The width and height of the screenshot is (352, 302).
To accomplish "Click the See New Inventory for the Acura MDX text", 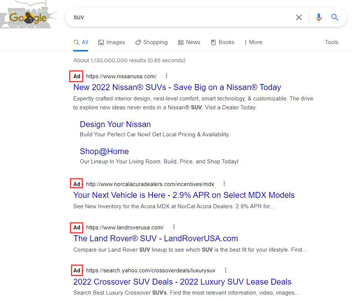I will [x=174, y=206].
